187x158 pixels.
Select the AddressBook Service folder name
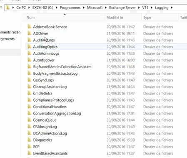point(50,27)
